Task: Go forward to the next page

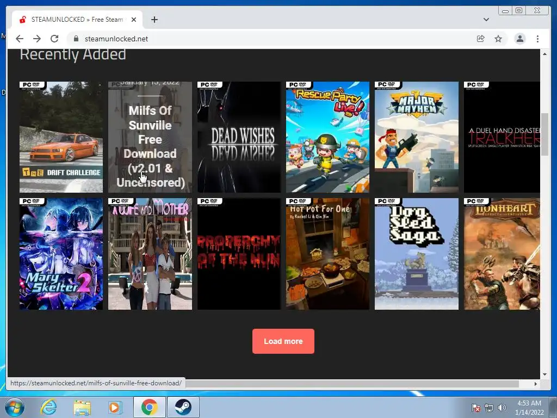Action: tap(37, 39)
